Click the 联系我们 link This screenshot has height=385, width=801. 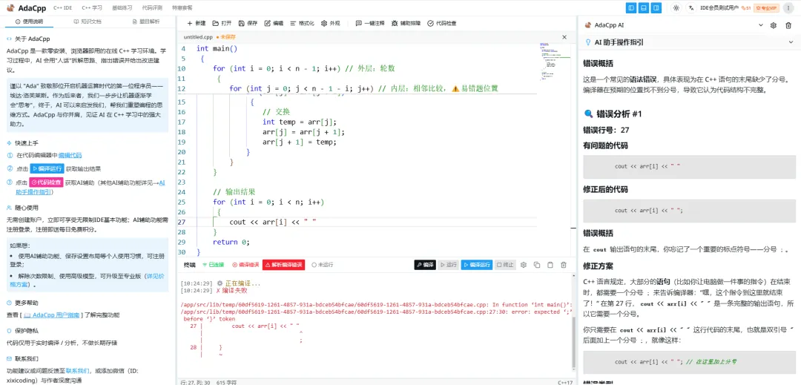coord(78,370)
